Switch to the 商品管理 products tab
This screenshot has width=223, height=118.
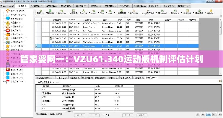pos(66,6)
